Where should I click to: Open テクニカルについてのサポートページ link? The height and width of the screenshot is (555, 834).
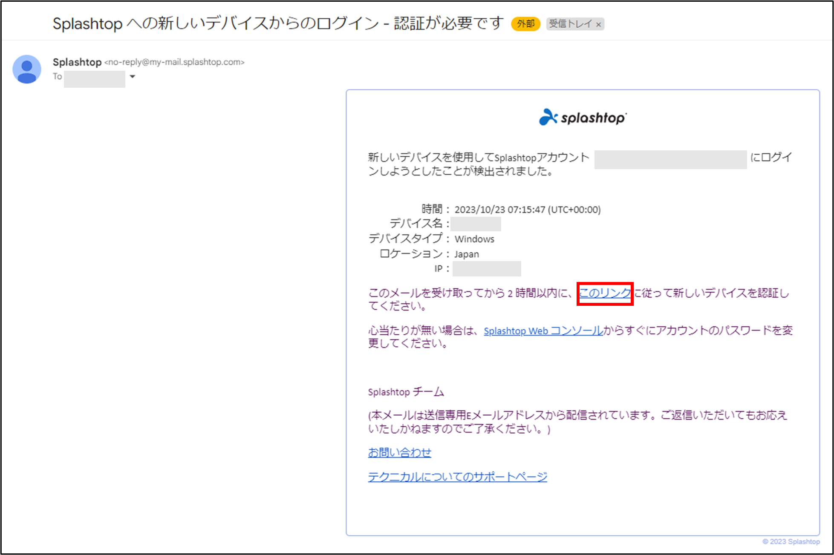(458, 477)
